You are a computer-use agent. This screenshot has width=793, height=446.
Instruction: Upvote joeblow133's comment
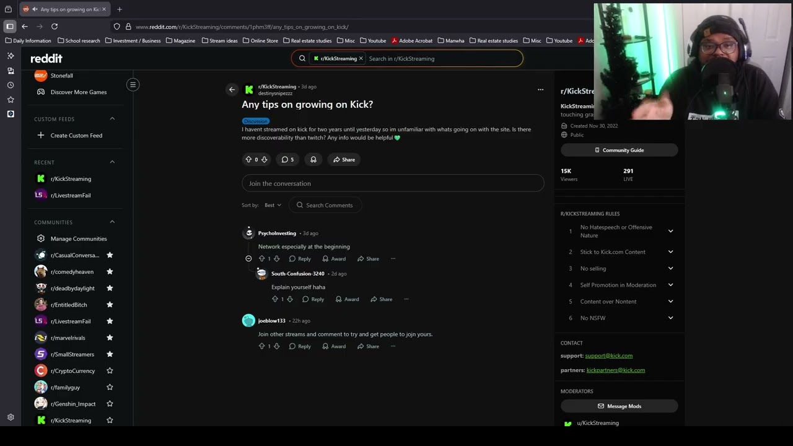coord(261,346)
